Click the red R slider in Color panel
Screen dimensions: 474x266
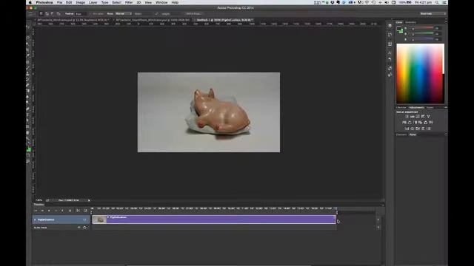(422, 28)
